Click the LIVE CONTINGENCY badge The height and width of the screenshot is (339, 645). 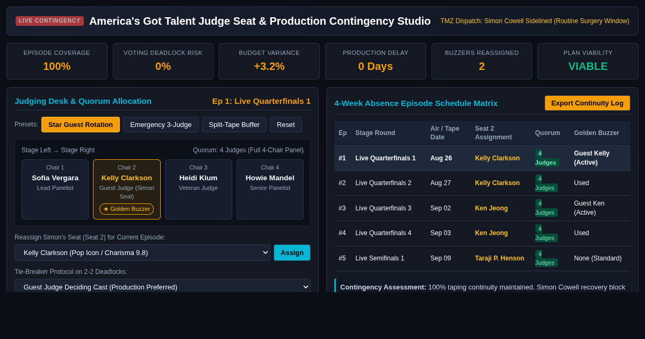(49, 21)
